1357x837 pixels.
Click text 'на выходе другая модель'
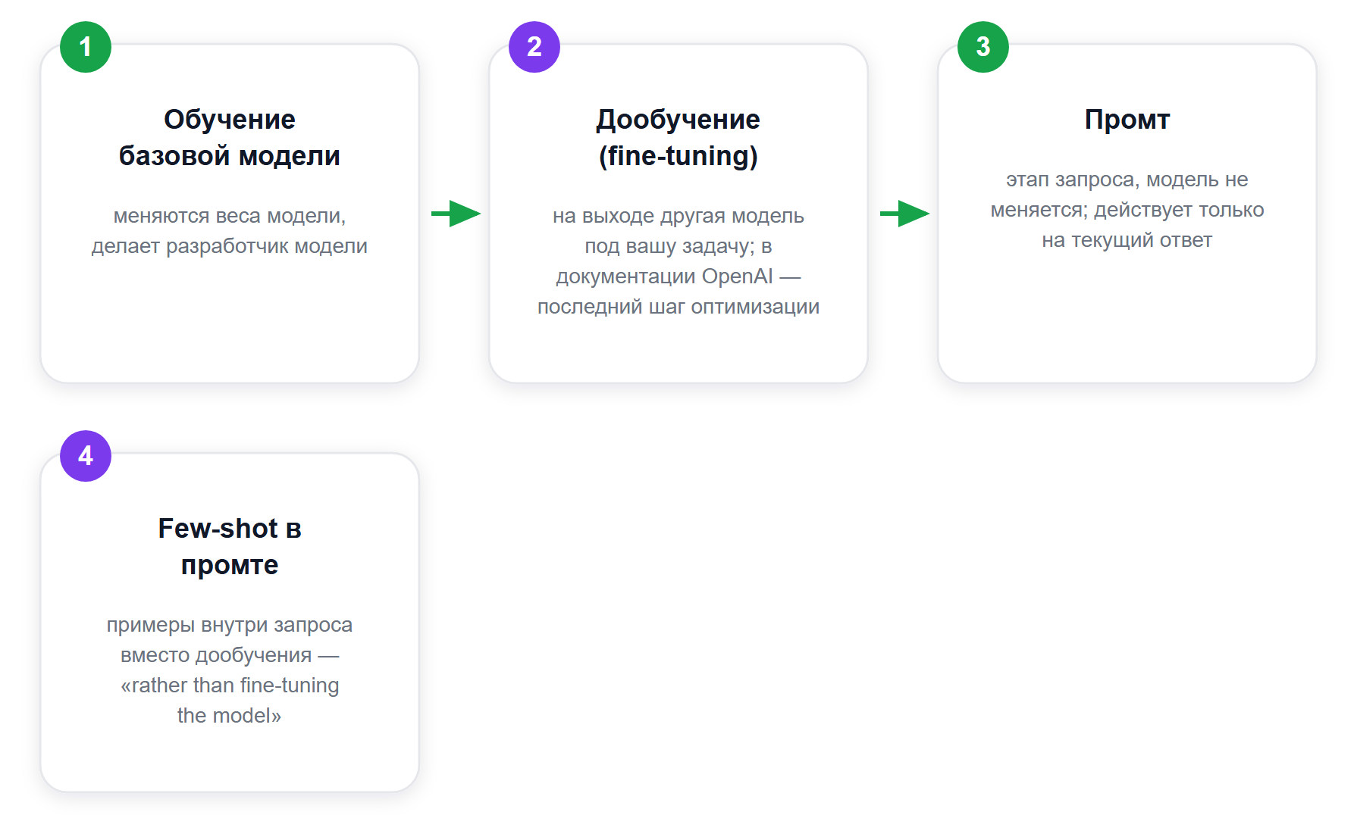tap(678, 216)
